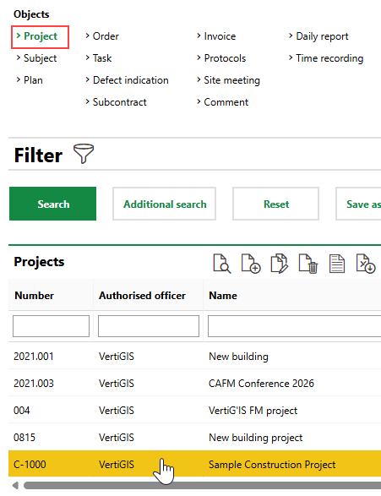Open the Project object link

click(41, 36)
